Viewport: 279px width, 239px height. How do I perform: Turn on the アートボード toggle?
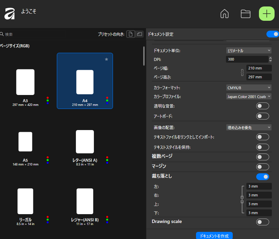tap(262, 116)
